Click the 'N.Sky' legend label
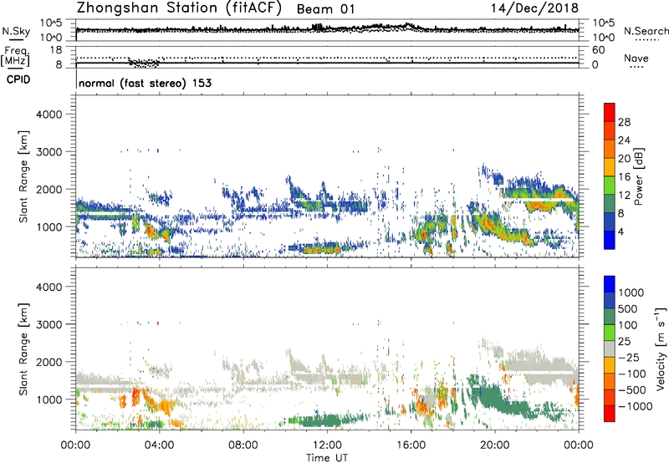 16,31
